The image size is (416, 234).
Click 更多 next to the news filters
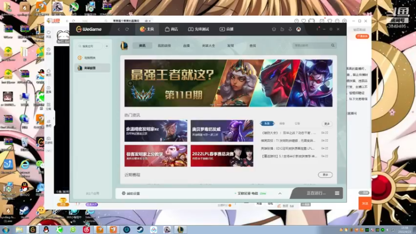(327, 124)
